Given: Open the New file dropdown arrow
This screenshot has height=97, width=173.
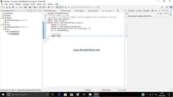Looking at the screenshot, I should 4,7.
